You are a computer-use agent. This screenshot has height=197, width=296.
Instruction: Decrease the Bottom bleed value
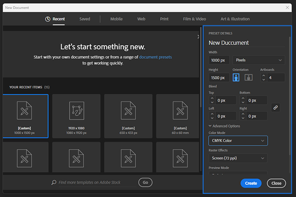coord(243,102)
